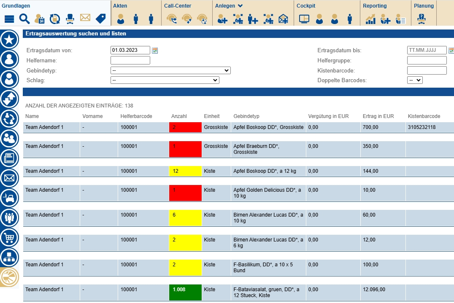Click the Helfergruppe input field

(427, 60)
